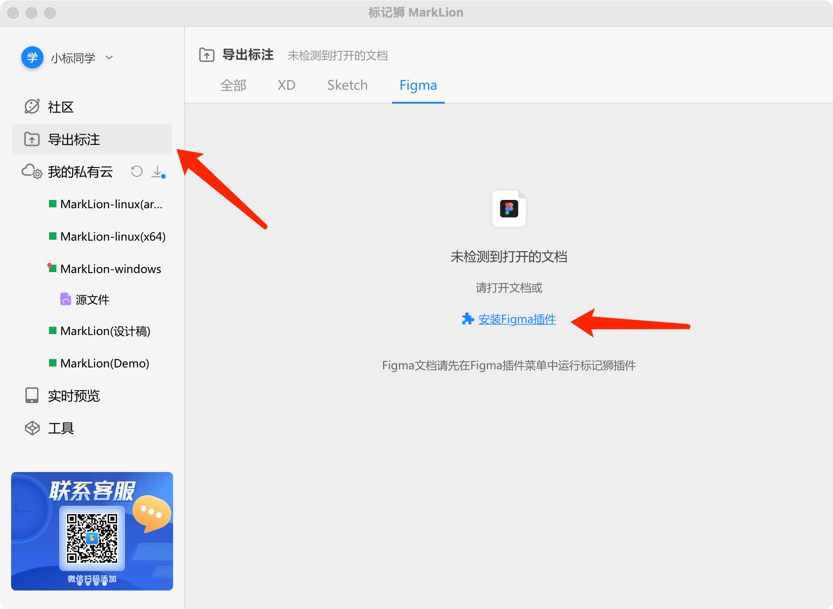Switch to the 全部 tab

[x=233, y=85]
